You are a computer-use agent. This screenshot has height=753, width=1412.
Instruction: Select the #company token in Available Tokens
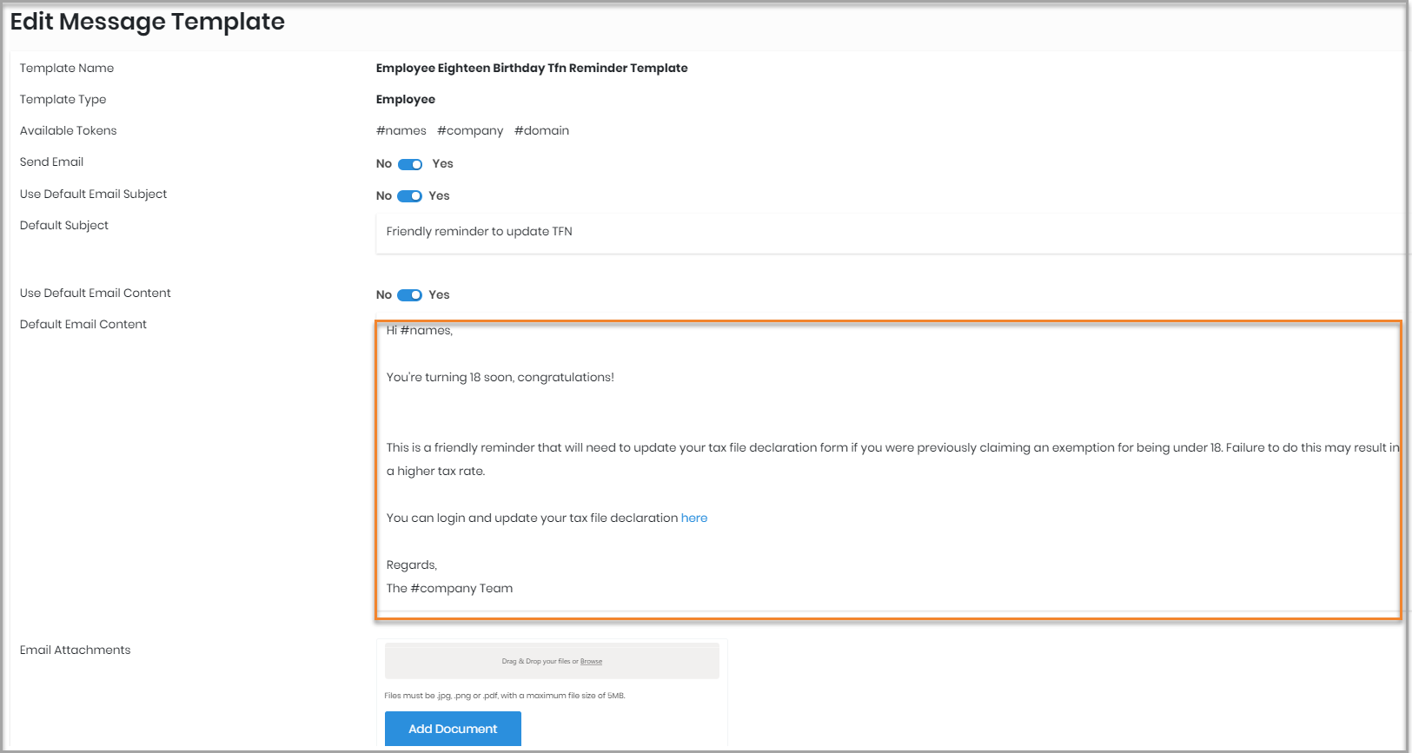[x=470, y=131]
